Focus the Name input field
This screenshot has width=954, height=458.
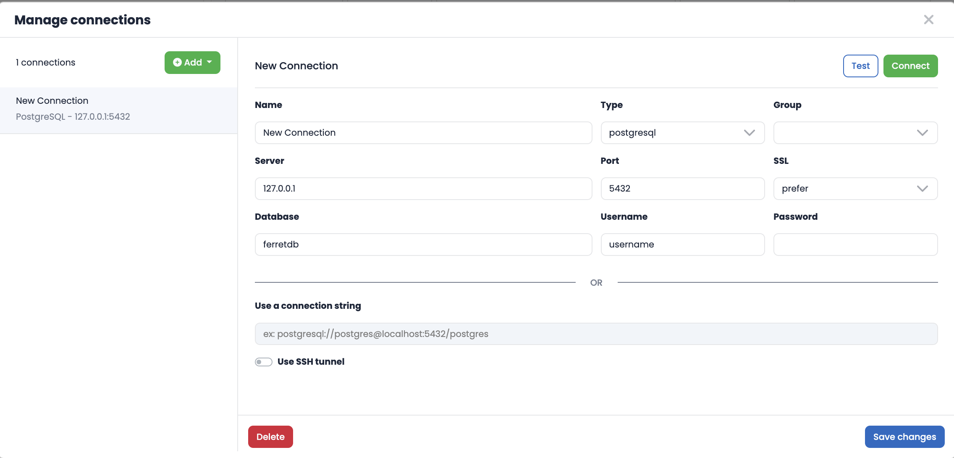pyautogui.click(x=423, y=133)
